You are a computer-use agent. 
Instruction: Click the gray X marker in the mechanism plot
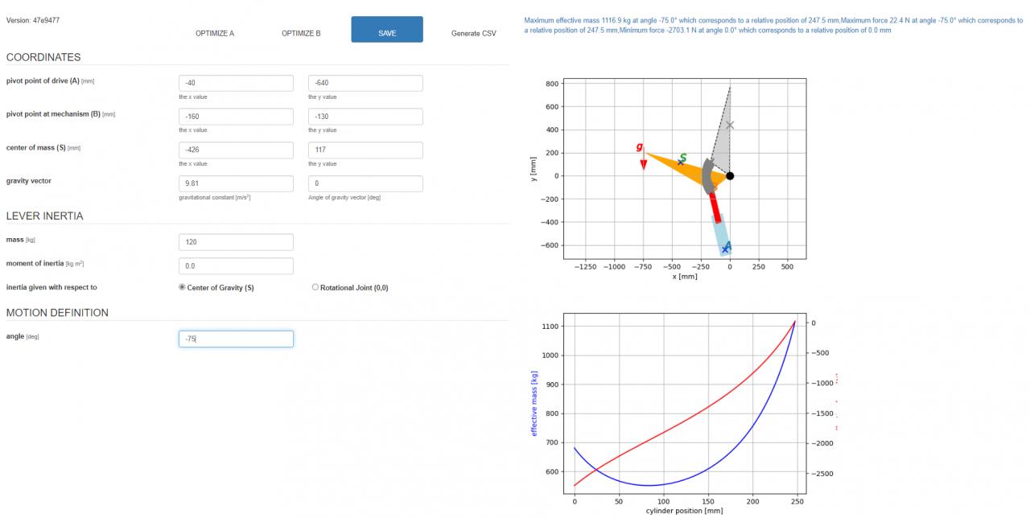[x=730, y=125]
